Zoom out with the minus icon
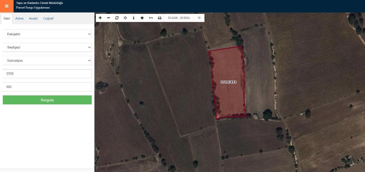The width and height of the screenshot is (365, 172). [108, 18]
